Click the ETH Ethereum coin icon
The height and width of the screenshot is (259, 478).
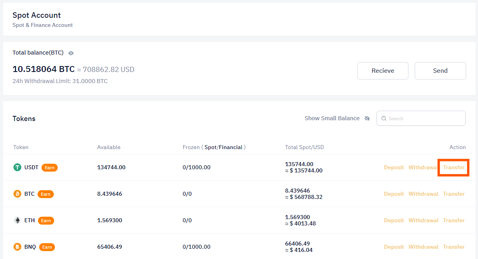(17, 220)
